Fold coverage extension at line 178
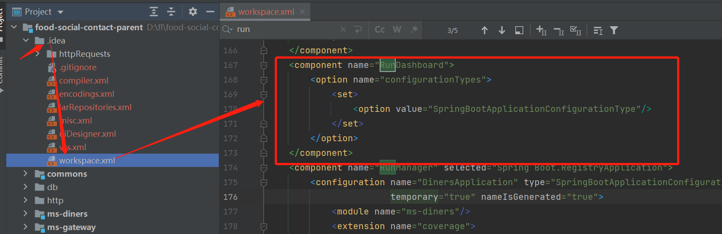This screenshot has height=234, width=722. tap(264, 226)
